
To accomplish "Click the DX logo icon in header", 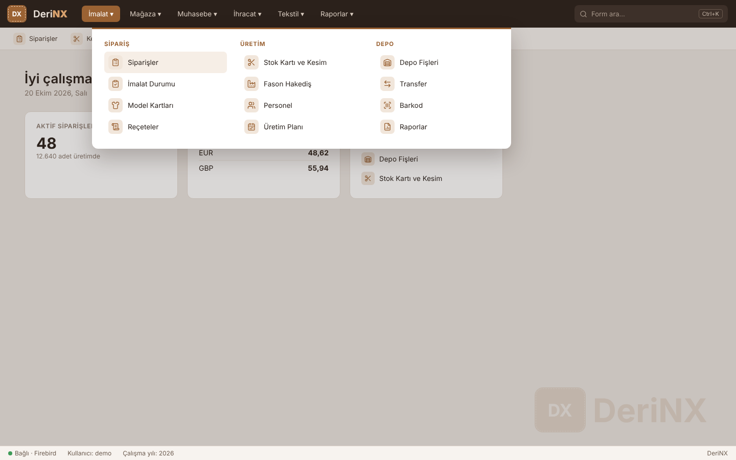I will click(17, 14).
